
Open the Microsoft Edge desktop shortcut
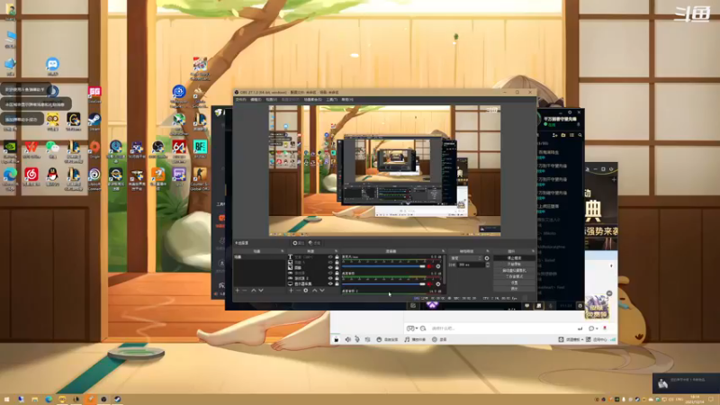point(10,174)
